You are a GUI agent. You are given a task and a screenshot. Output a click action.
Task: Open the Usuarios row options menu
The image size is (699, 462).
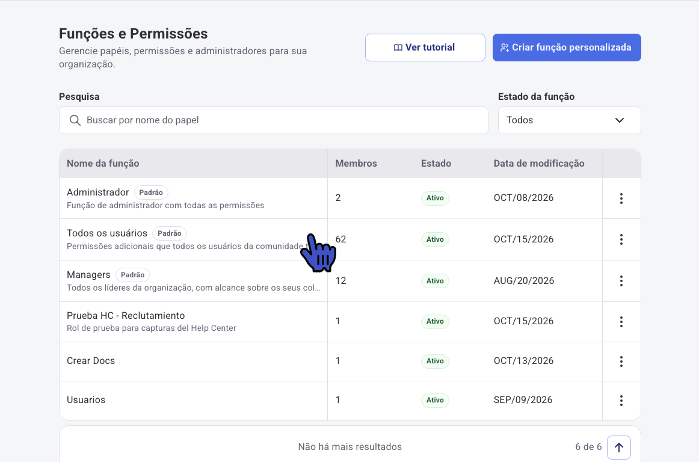point(621,401)
